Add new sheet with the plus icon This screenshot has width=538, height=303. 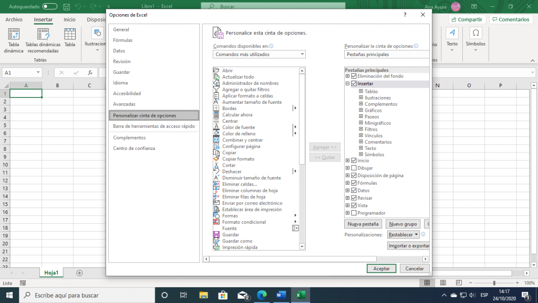[x=79, y=273]
